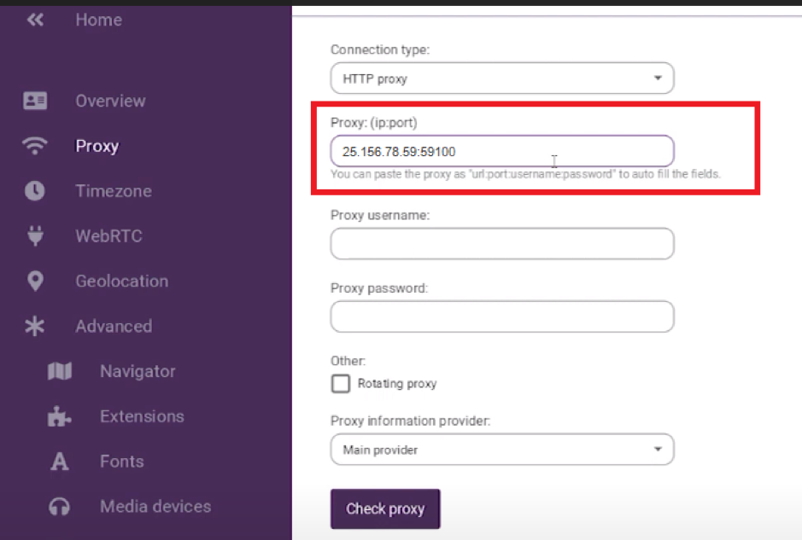Go to Home in the sidebar

point(99,20)
